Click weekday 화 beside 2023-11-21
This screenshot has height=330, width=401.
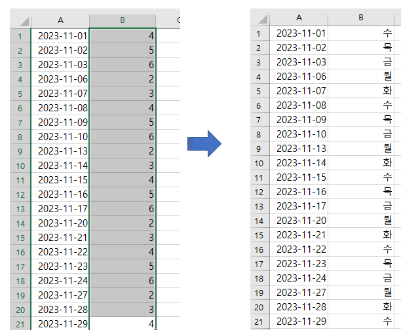coord(361,235)
